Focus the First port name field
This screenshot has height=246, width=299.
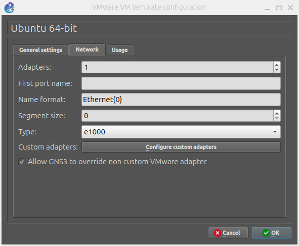point(181,83)
